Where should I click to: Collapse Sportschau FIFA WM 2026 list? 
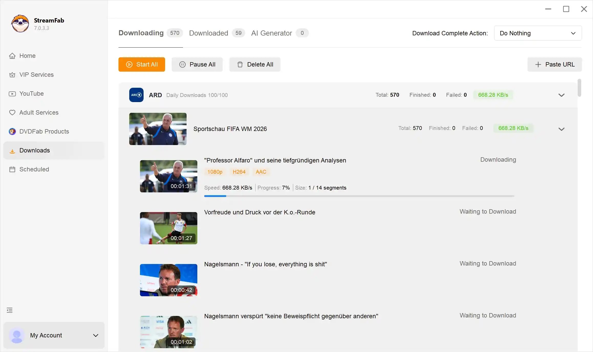(561, 129)
